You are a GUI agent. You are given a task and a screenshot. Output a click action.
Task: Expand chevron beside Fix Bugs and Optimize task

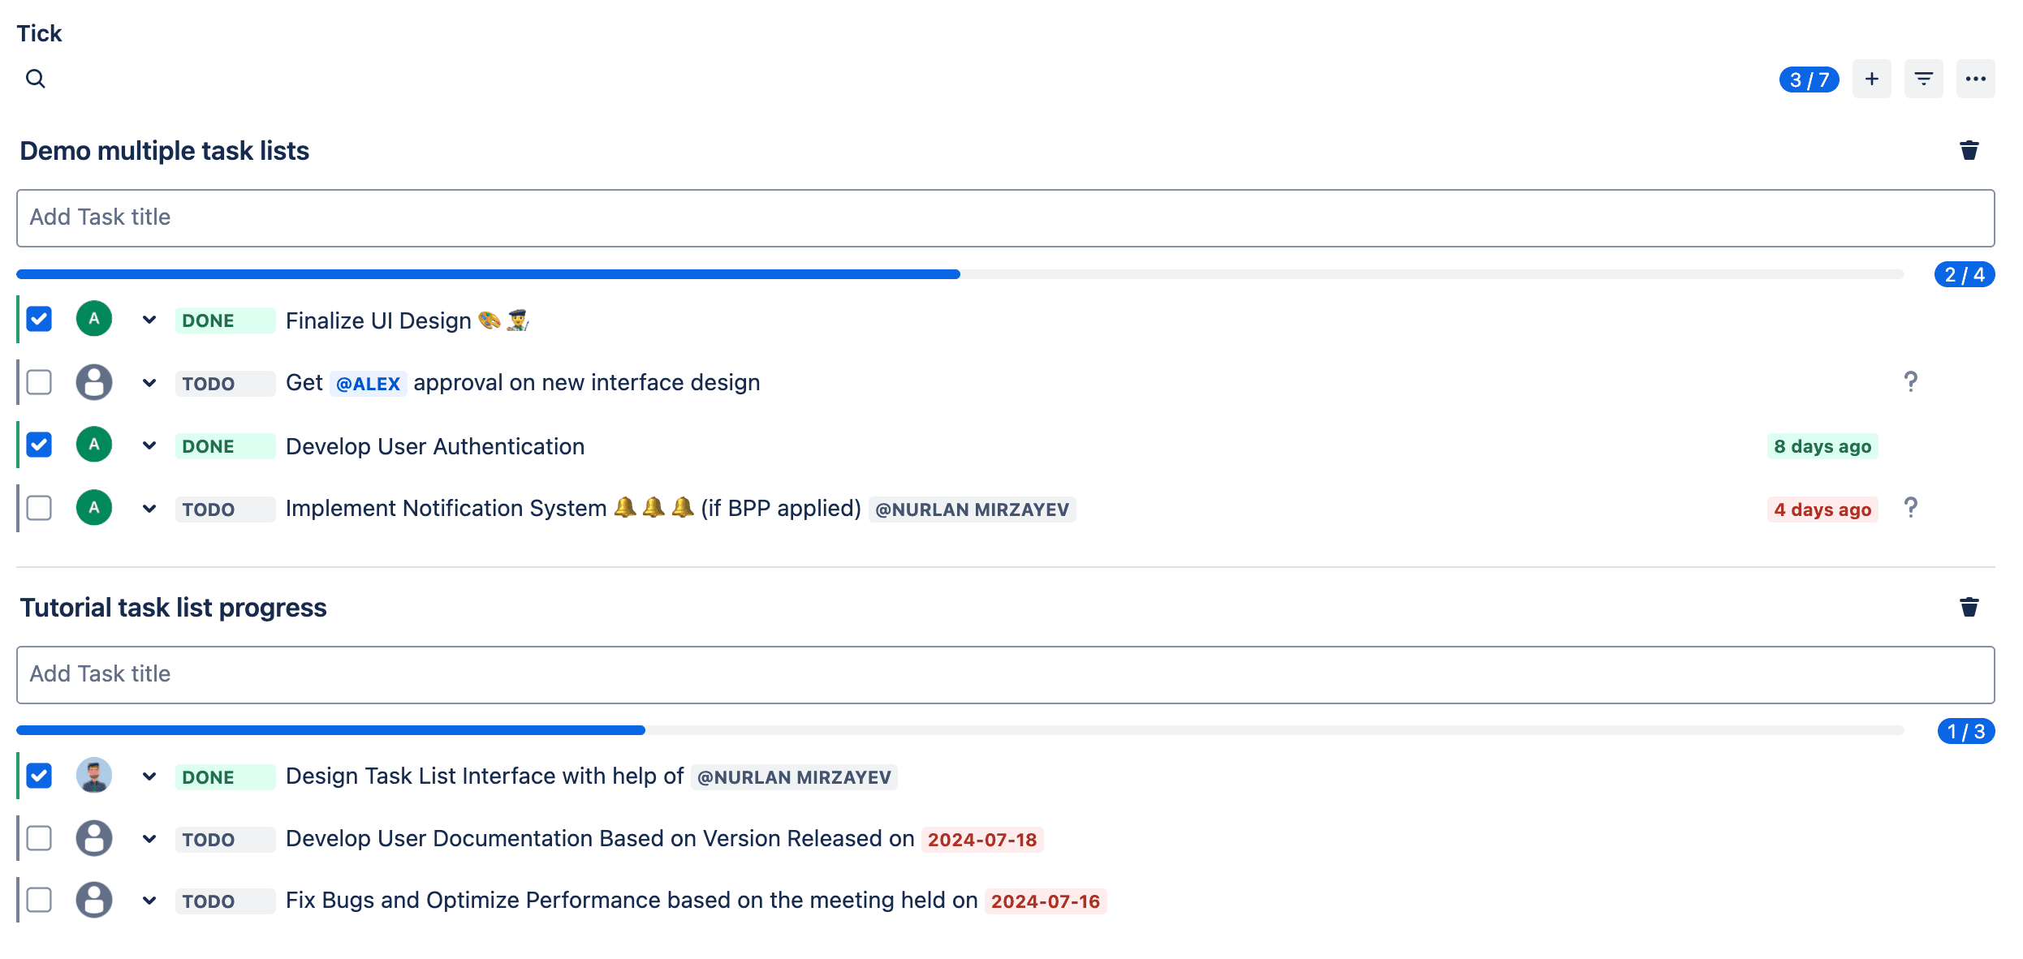tap(149, 901)
